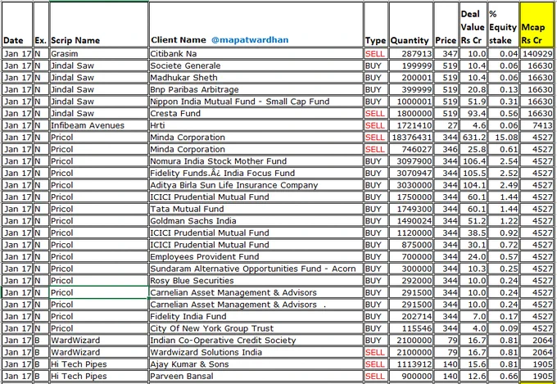Select City Of New York Group Trust
Screen dimensions: 557x384
click(x=256, y=328)
